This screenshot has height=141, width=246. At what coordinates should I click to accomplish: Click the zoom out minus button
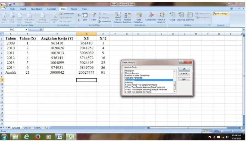[222, 131]
